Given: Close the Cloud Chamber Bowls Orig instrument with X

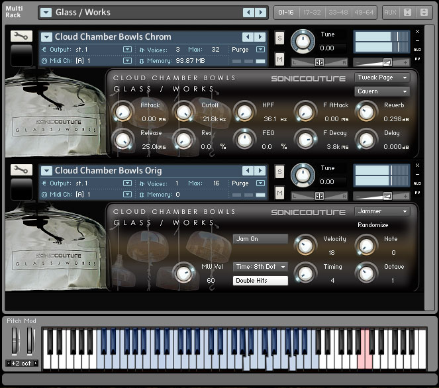Looking at the screenshot, I should (x=417, y=165).
